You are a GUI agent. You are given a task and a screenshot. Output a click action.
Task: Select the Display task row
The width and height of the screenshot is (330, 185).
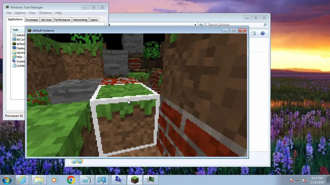tap(19, 48)
